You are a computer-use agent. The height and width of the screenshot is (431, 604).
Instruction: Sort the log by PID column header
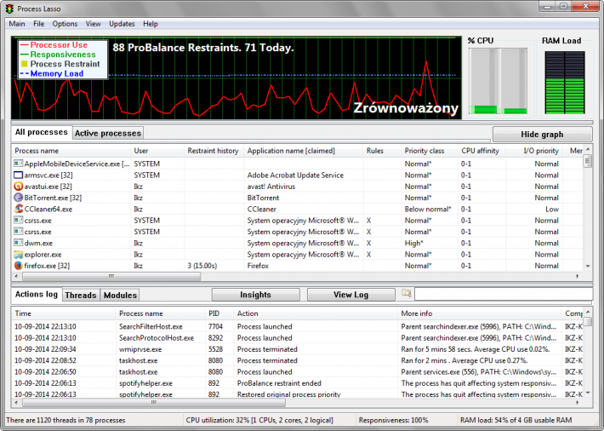click(219, 313)
